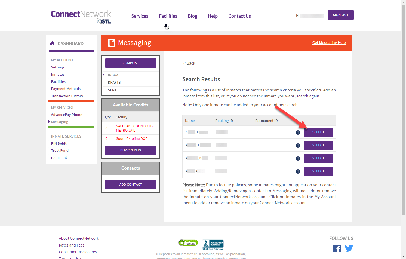Open Messaging in My Services sidebar

[60, 122]
